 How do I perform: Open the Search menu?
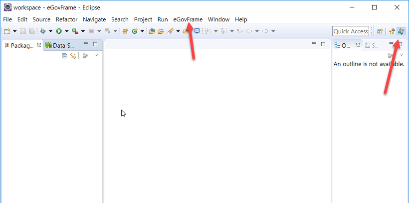point(120,19)
